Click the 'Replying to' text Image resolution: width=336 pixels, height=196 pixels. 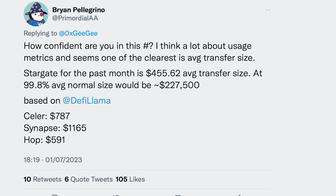[x=40, y=33]
